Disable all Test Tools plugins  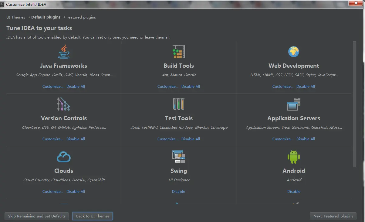point(191,139)
